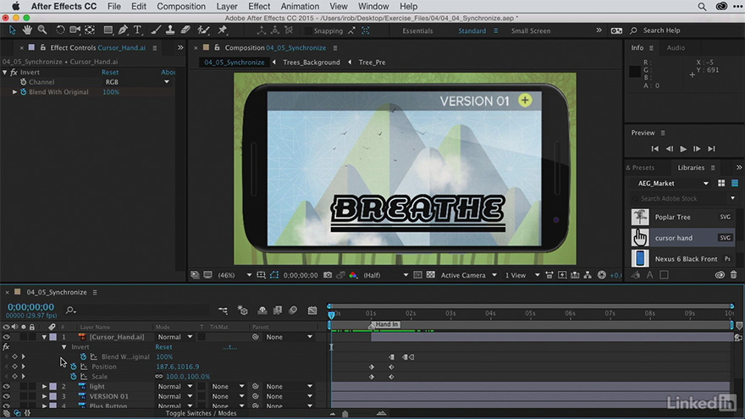Expand Blend With Original property

[x=14, y=92]
